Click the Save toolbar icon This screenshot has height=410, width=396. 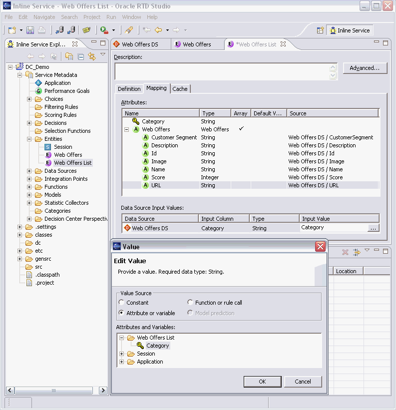pos(30,30)
